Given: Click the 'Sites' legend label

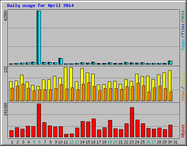Looking at the screenshot, I should 183,96.
